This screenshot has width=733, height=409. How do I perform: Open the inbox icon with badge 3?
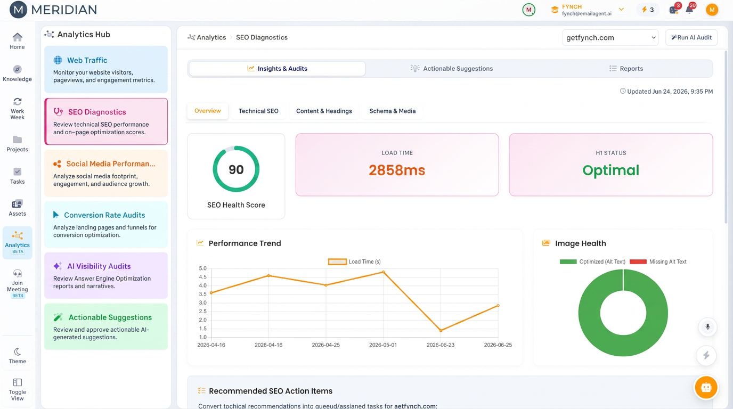674,10
